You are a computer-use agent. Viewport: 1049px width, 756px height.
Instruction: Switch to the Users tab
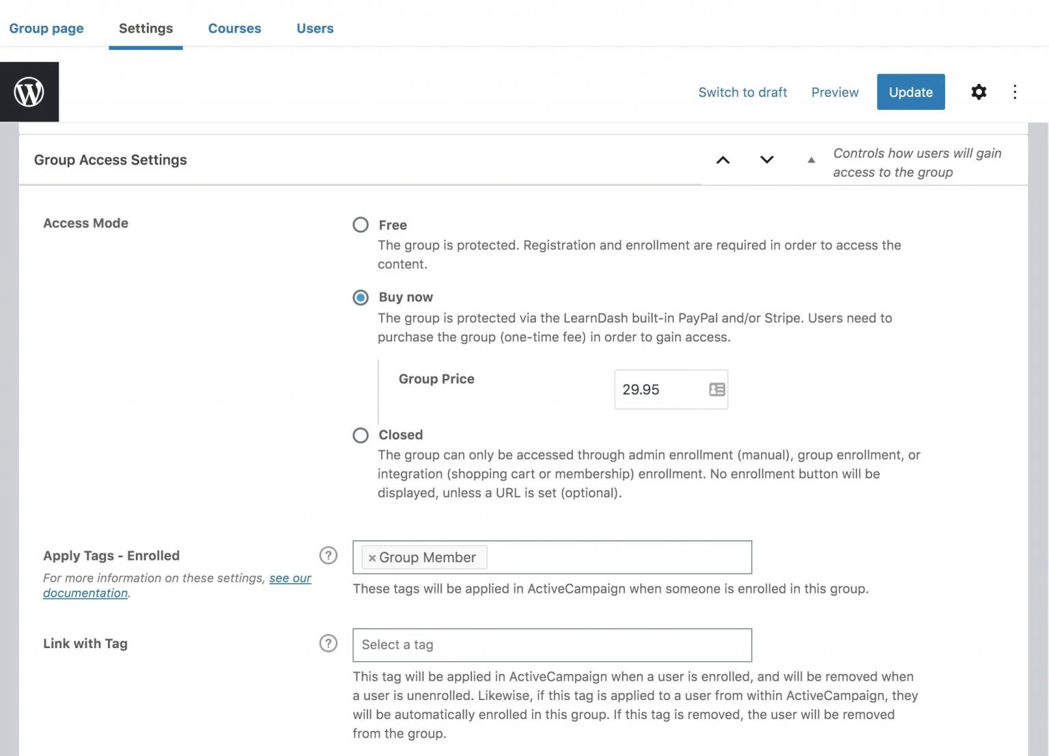click(x=315, y=28)
